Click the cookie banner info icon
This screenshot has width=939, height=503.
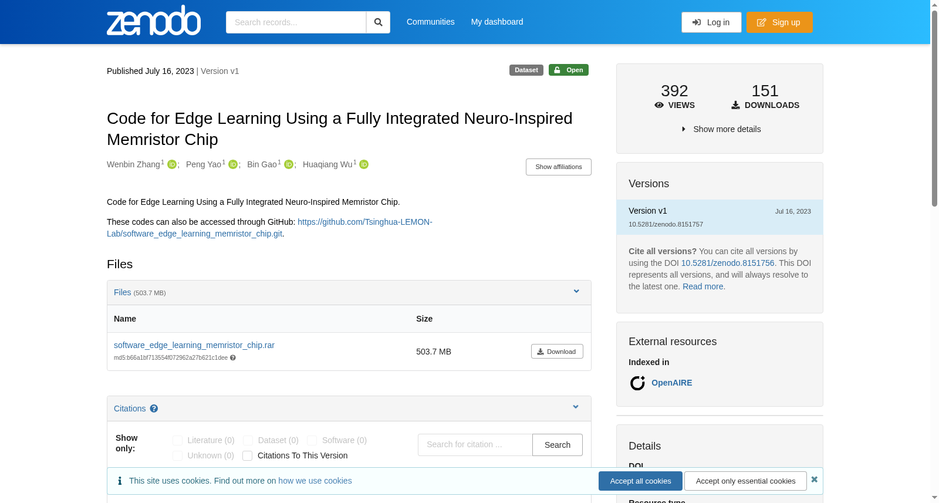click(120, 481)
